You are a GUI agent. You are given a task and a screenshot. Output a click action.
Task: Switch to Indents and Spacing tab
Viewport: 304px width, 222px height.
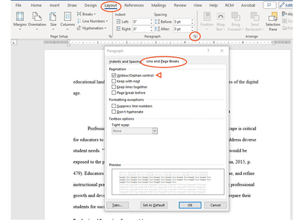[x=124, y=62]
